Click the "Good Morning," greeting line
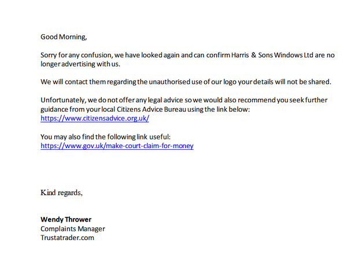The width and height of the screenshot is (362, 262). pos(64,37)
